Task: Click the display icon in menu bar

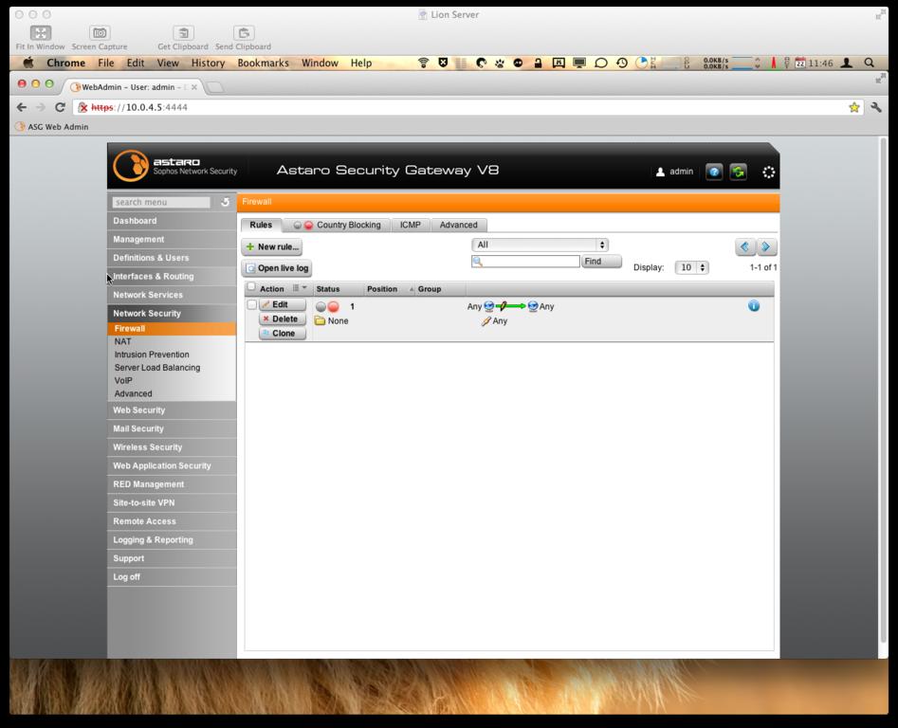Action: pos(579,63)
